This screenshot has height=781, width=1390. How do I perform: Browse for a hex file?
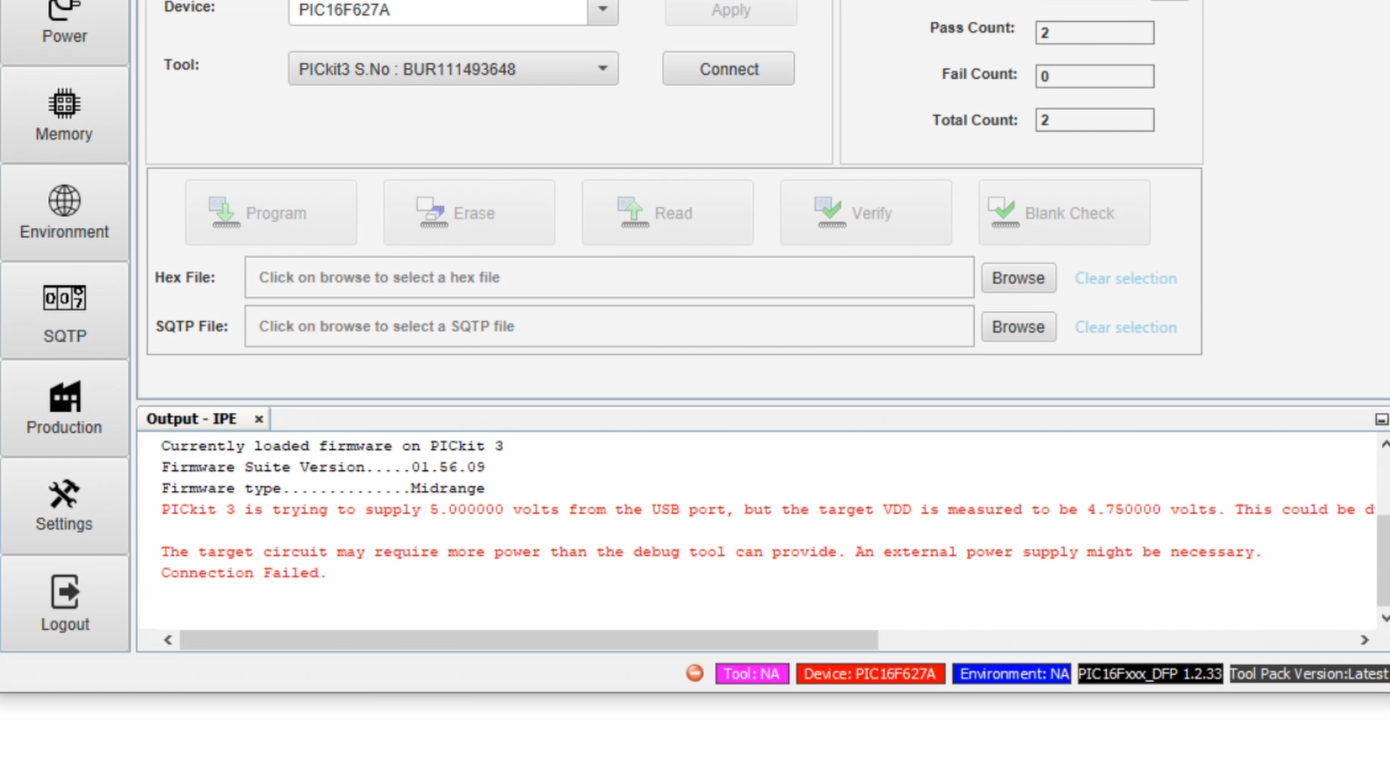click(x=1018, y=278)
